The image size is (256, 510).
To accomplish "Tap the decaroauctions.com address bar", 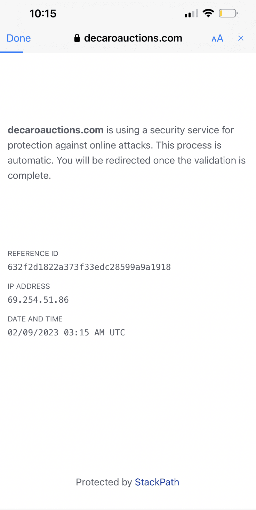I will click(128, 38).
